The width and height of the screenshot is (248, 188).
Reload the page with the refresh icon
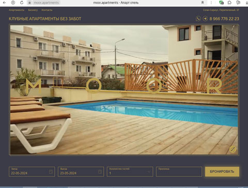point(22,3)
